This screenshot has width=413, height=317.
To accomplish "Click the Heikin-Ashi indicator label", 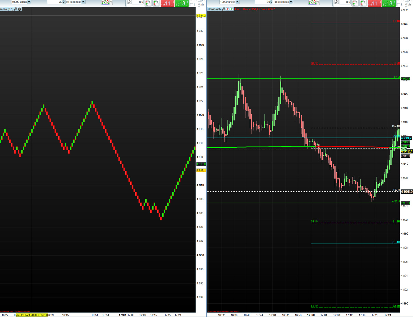I will (x=214, y=9).
